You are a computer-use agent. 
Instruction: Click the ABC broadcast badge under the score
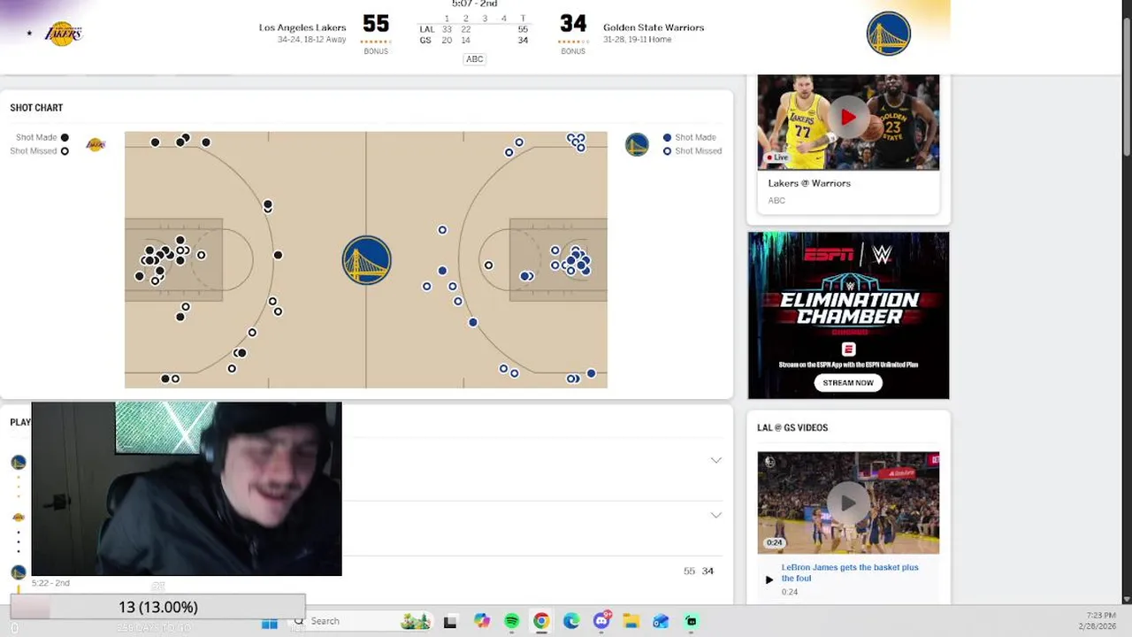pos(475,59)
